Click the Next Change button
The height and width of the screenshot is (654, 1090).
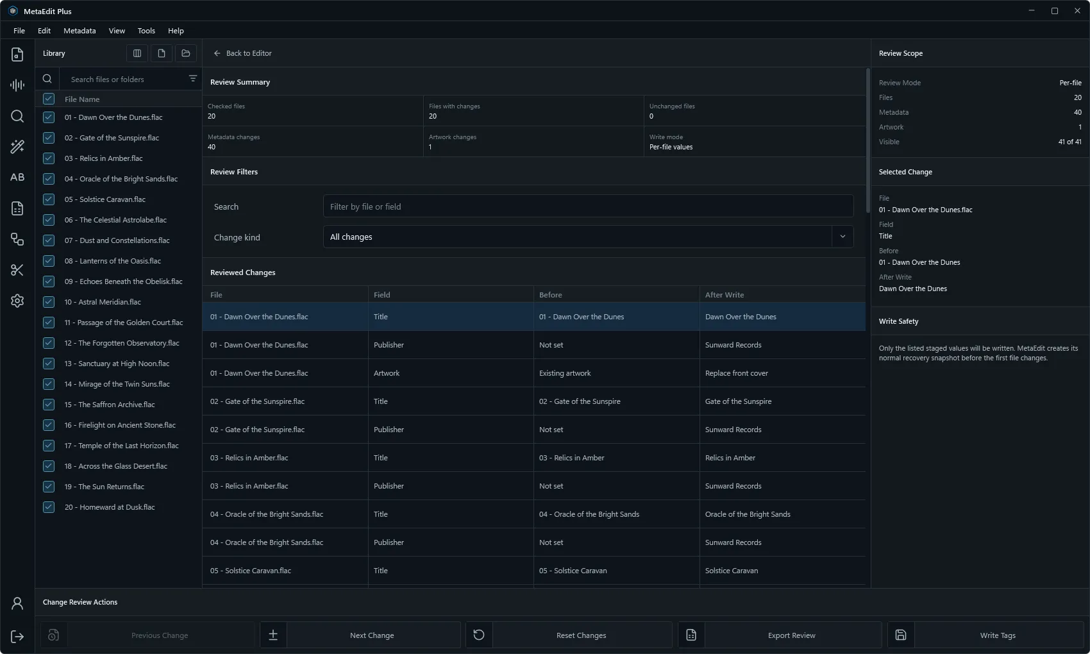click(x=360, y=635)
